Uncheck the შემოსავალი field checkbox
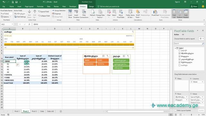This screenshot has height=116, width=206. pos(180,62)
